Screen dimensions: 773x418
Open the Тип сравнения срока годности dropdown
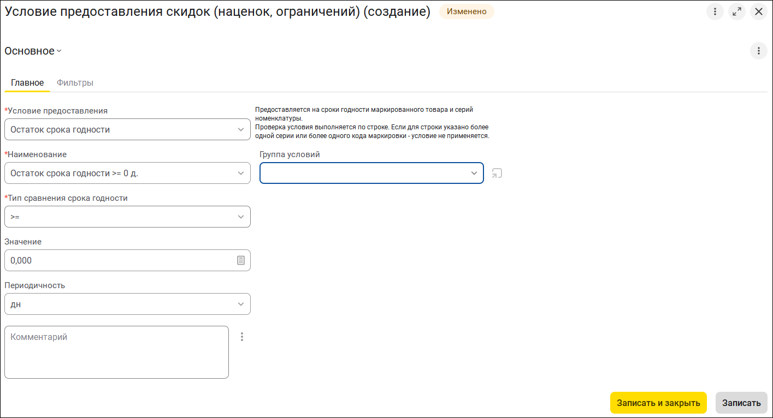(241, 217)
